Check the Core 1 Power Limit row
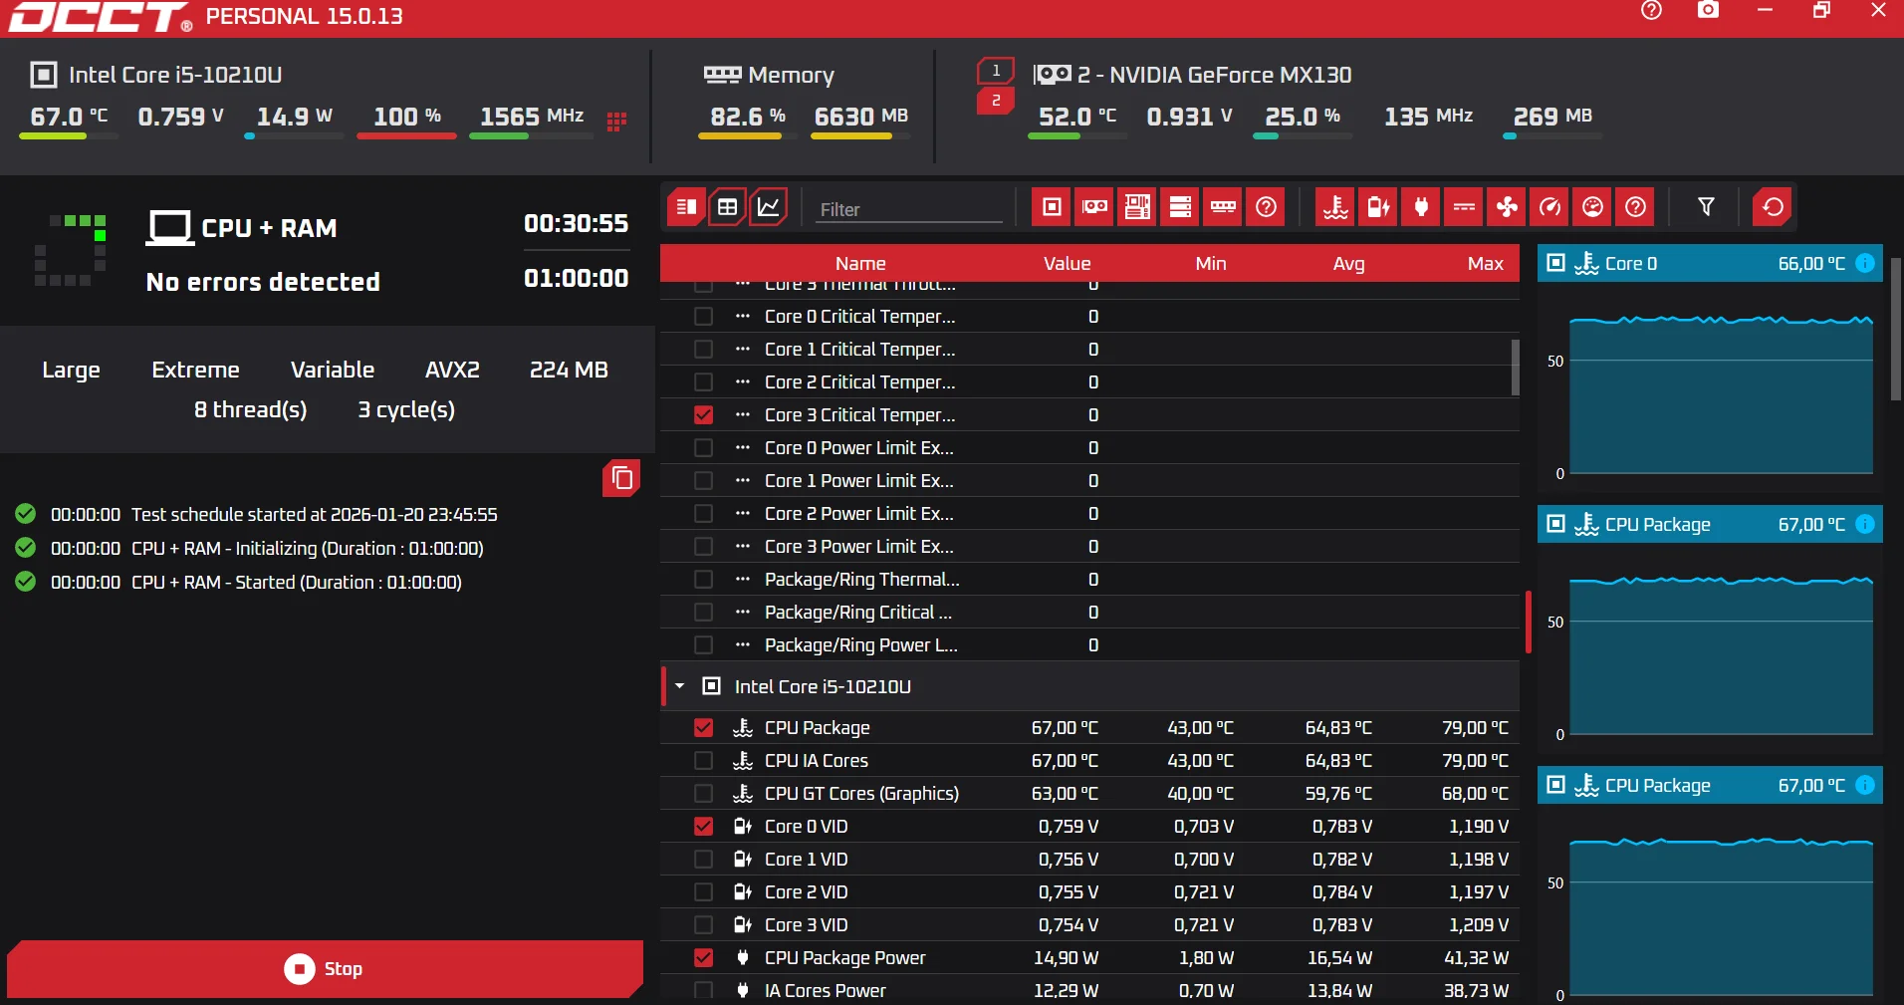Screen dimensions: 1904x1005 703,481
